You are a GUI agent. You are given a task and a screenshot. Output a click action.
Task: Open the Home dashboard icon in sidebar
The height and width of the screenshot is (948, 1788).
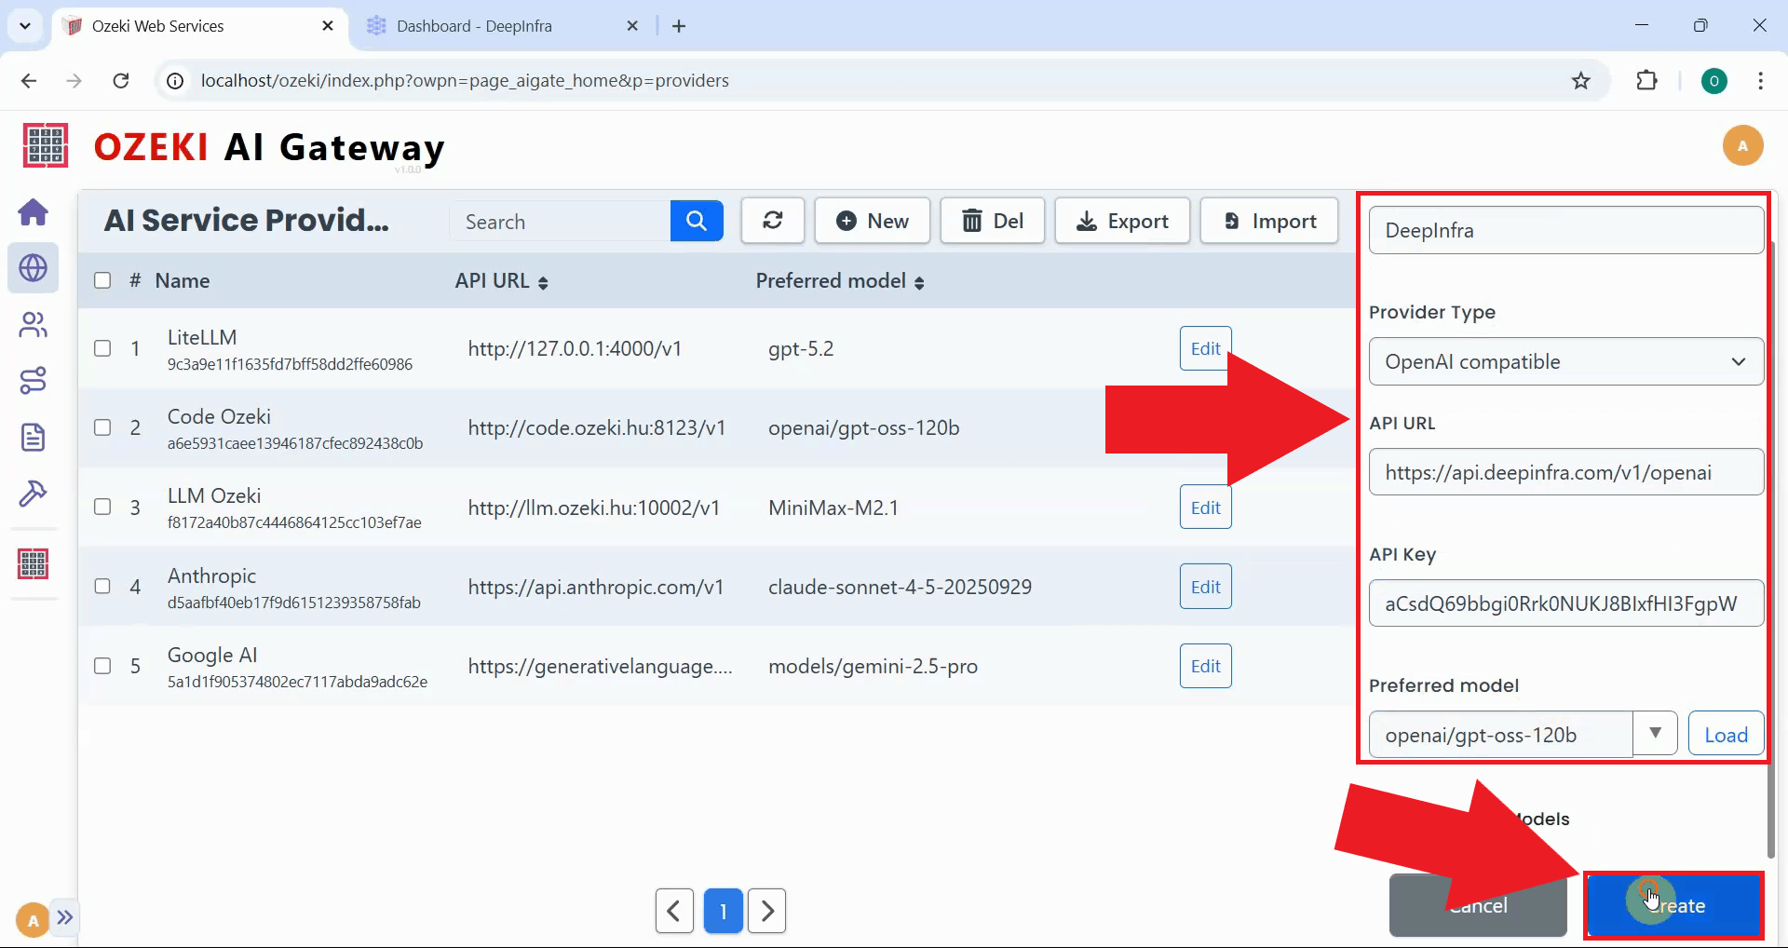pyautogui.click(x=34, y=212)
